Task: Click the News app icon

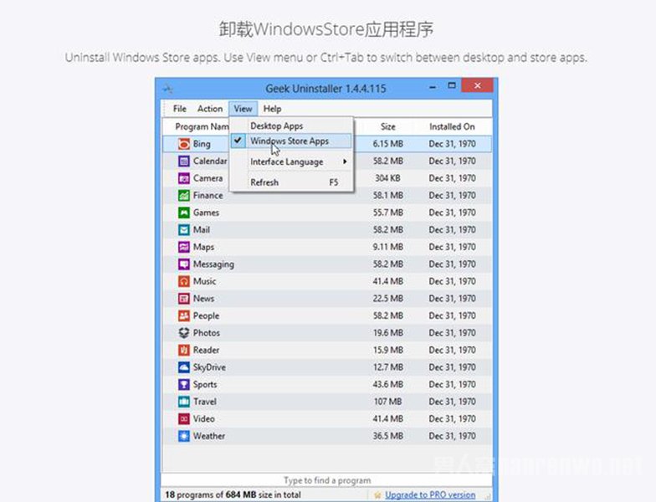Action: pos(184,298)
